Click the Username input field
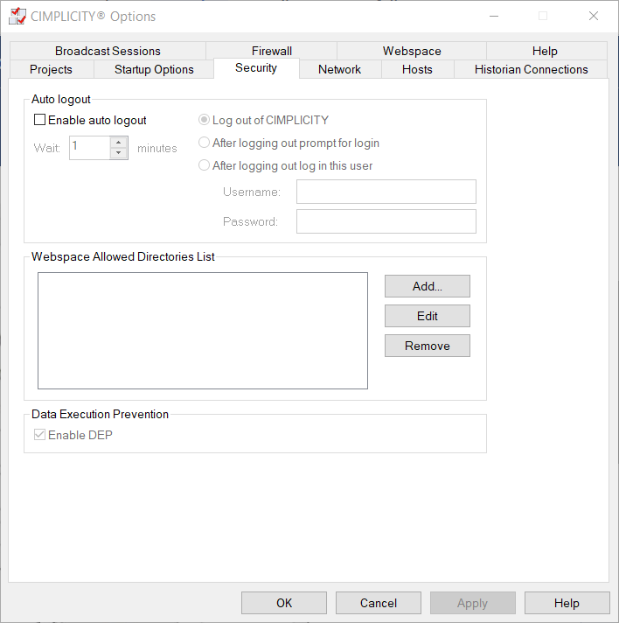 click(x=386, y=192)
